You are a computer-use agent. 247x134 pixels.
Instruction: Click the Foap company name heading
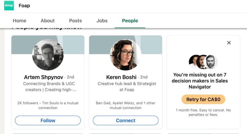24,5
